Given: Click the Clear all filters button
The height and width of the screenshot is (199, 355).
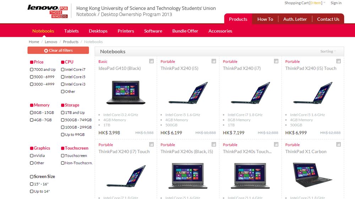Looking at the screenshot, I should pos(58,50).
